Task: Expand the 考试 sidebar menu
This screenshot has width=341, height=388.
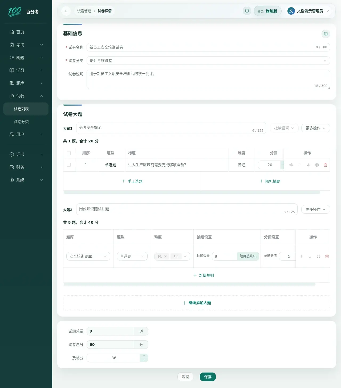Action: tap(26, 45)
